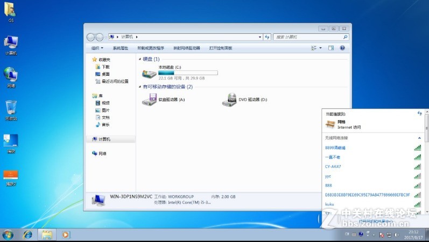Click the taskbar clock showing 23:12

pyautogui.click(x=413, y=235)
